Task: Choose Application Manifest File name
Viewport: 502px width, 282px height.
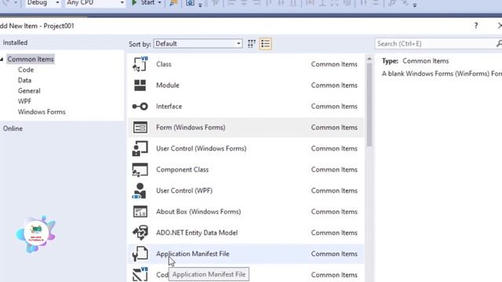Action: point(193,254)
